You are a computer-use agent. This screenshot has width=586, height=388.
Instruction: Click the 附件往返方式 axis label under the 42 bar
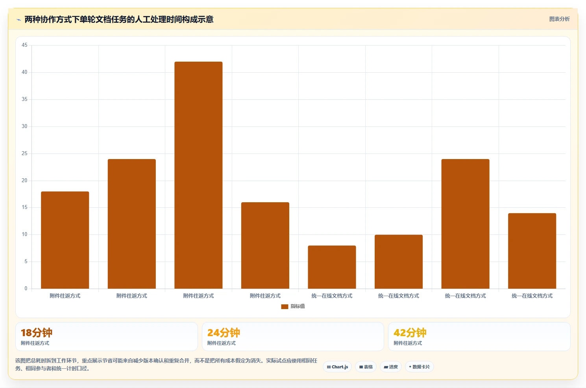click(x=198, y=296)
